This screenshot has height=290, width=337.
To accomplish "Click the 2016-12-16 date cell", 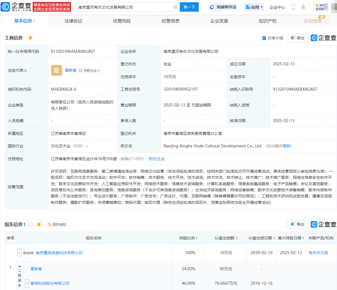I will tap(261, 283).
